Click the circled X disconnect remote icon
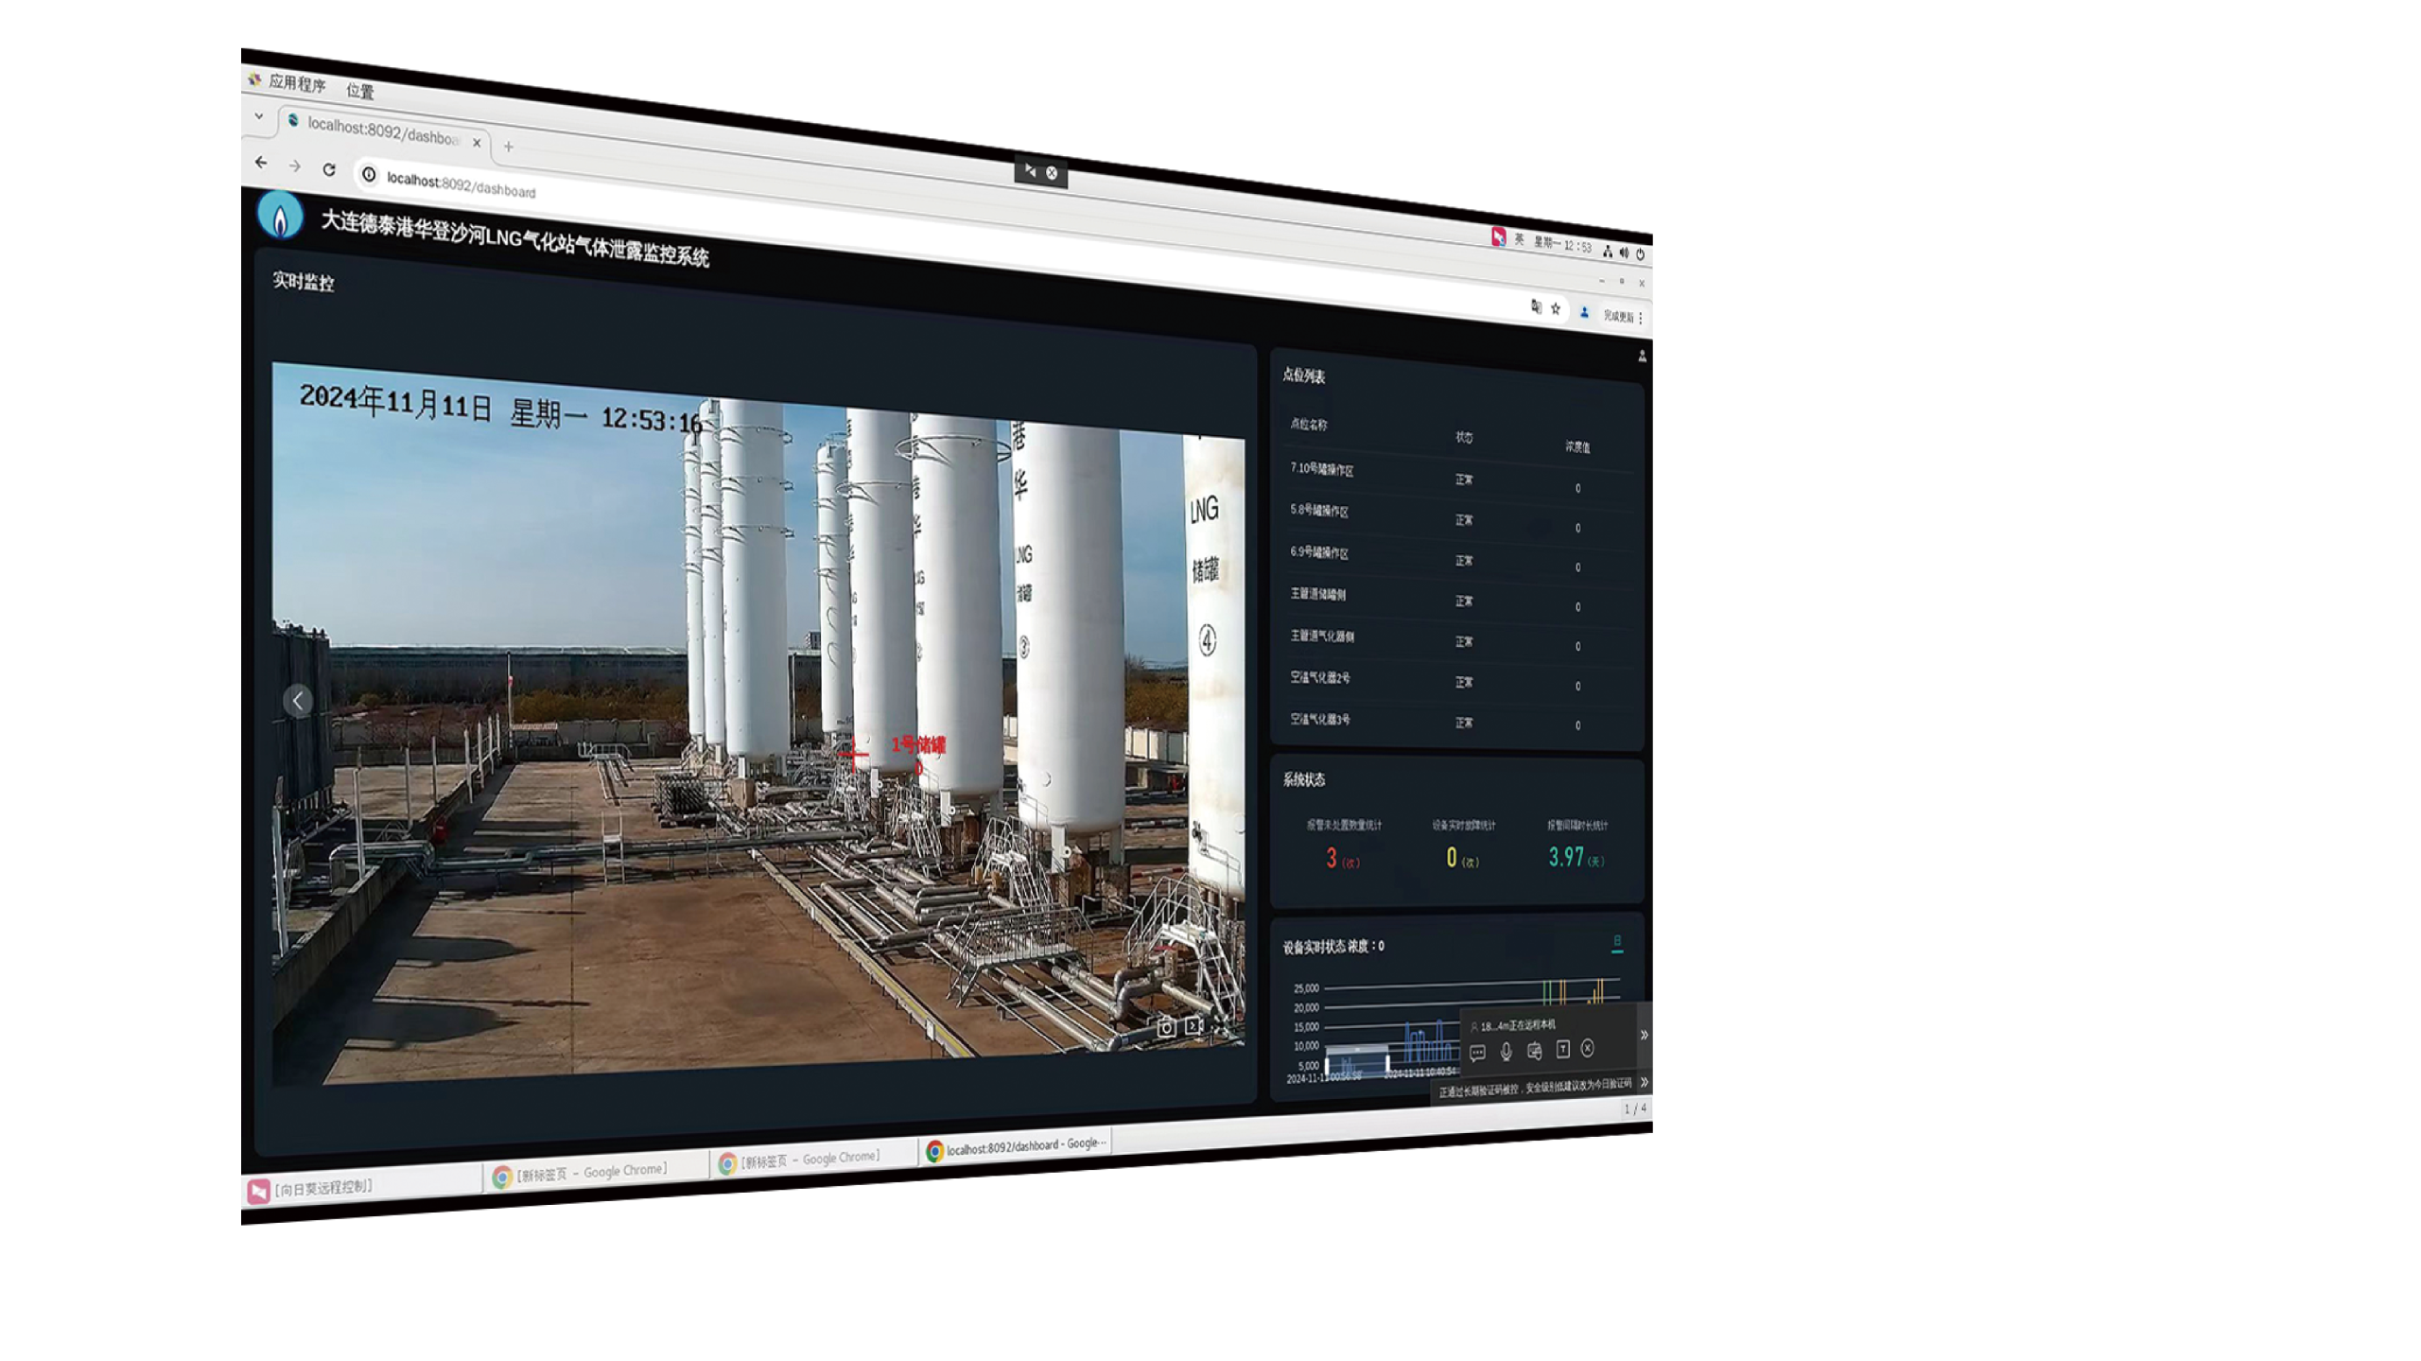The image size is (2421, 1361). point(1588,1048)
